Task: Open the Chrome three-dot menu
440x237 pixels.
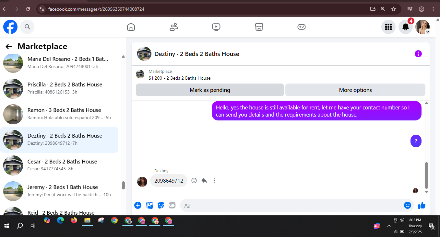Action: point(433,9)
